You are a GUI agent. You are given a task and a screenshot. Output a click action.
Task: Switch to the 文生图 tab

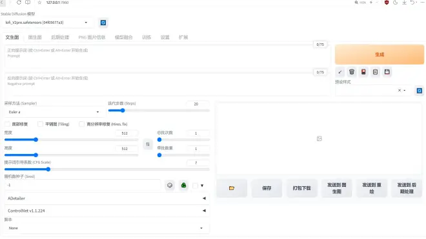click(12, 37)
